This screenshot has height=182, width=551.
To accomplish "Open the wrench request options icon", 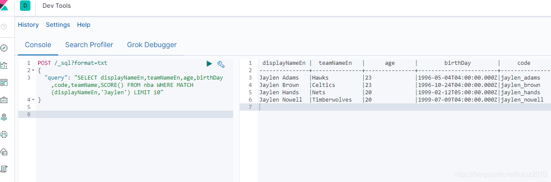I will tap(221, 64).
